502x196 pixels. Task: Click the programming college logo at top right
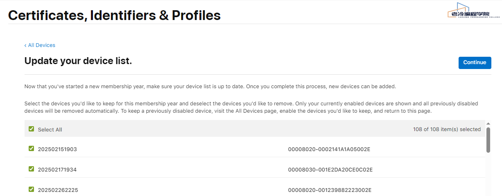473,12
